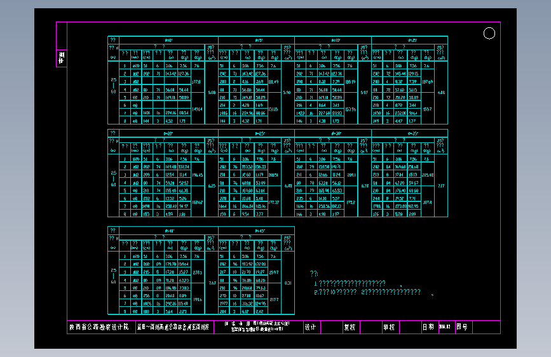Screen dimensions: 551x357
Task: Click the date value next to 日期
Action: pos(444,327)
